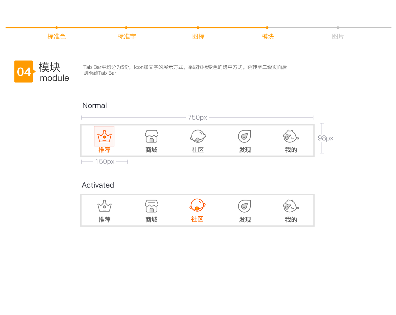Click the cow icon in Normal tab bar

click(x=291, y=136)
